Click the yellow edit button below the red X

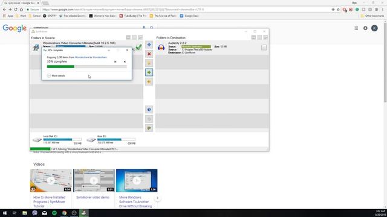(x=149, y=63)
